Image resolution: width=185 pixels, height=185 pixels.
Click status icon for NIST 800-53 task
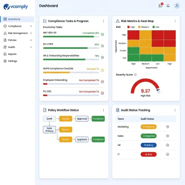tap(102, 34)
